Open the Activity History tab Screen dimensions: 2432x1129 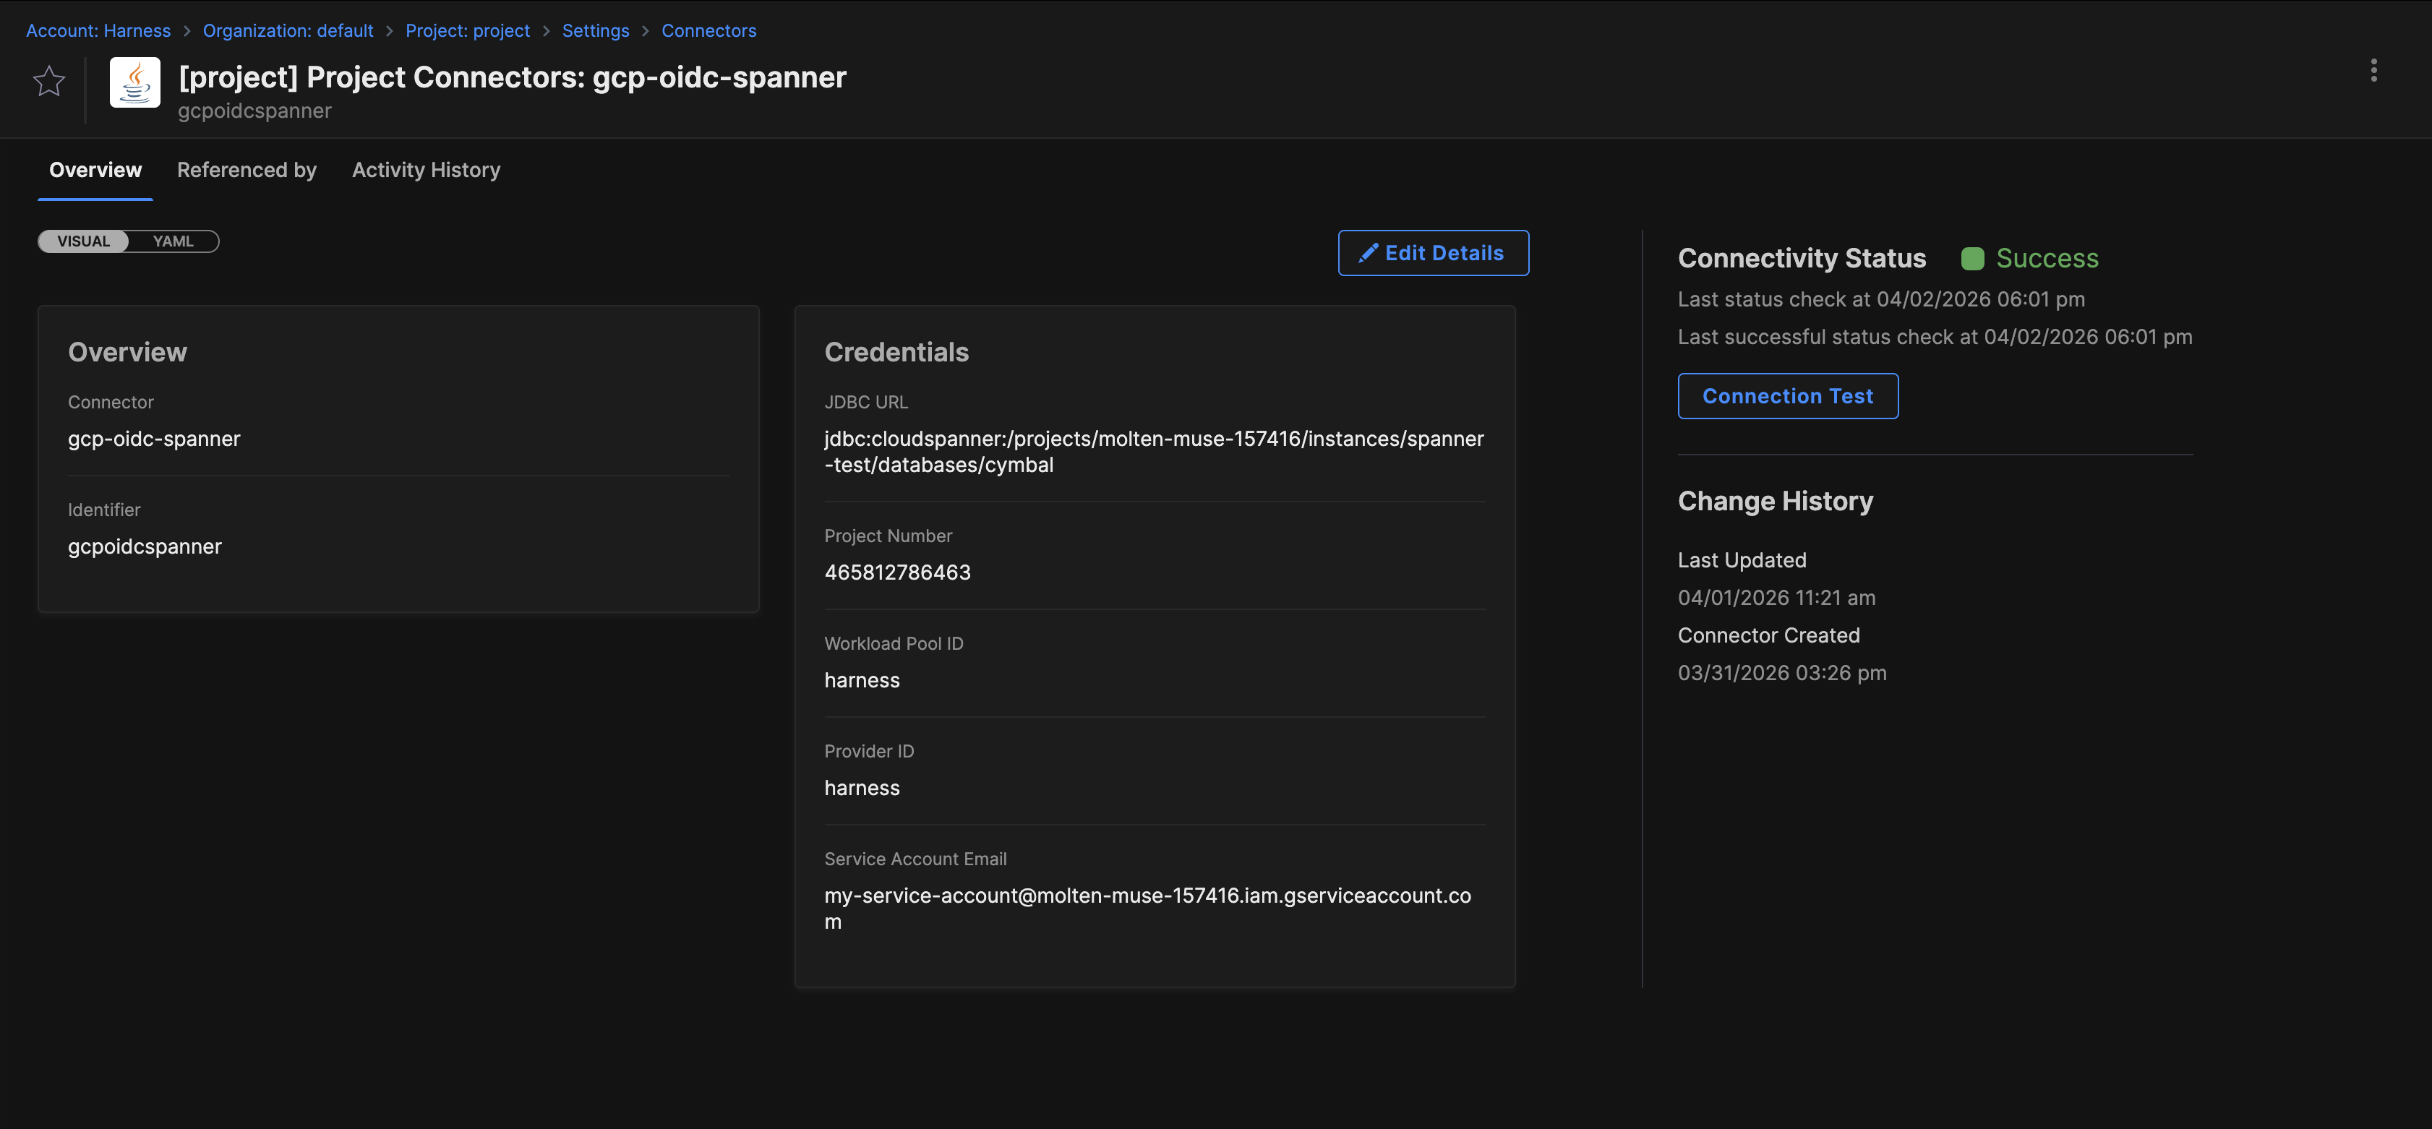(x=426, y=170)
